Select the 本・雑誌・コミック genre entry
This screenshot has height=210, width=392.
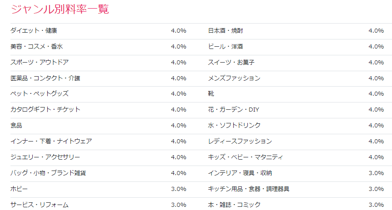coord(234,205)
